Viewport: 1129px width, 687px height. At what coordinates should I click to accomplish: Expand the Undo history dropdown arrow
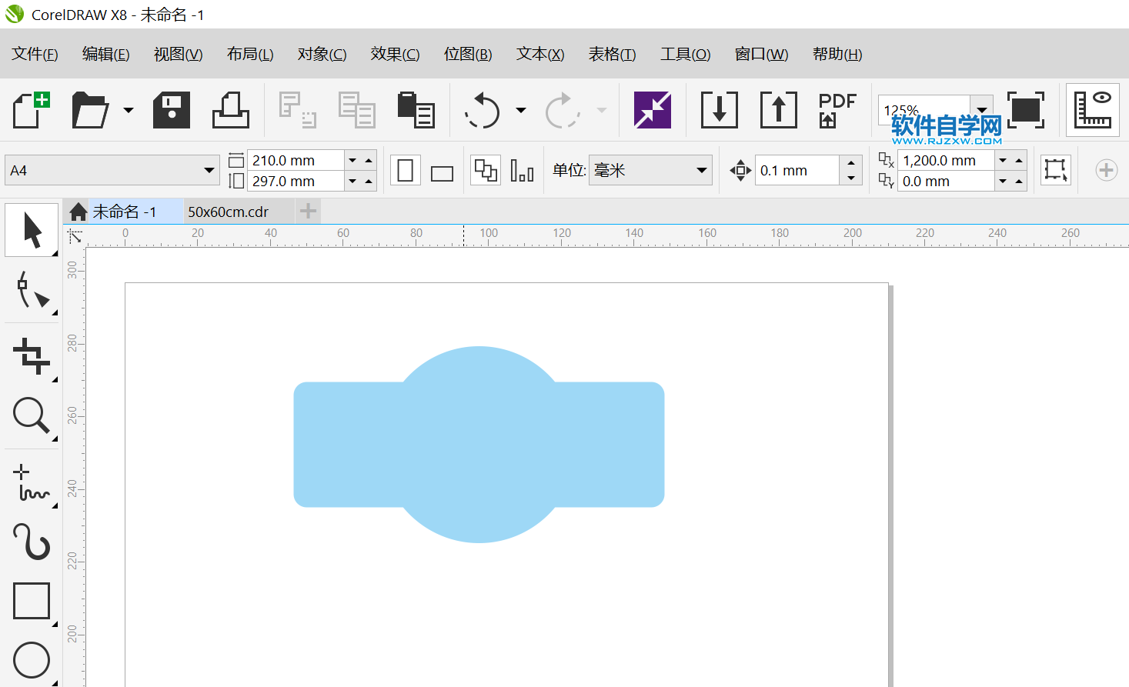[521, 110]
